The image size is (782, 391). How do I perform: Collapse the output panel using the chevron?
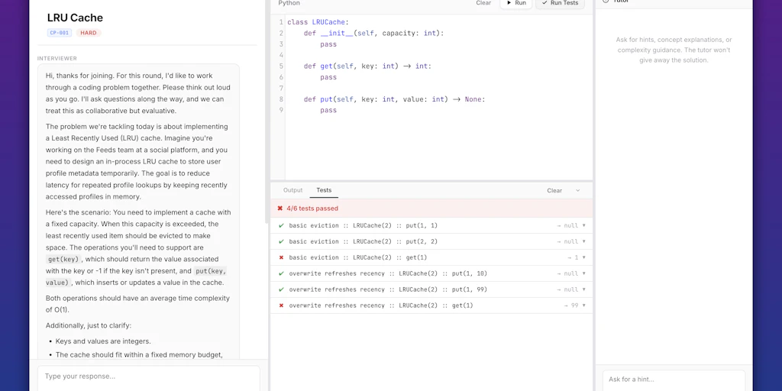(578, 190)
